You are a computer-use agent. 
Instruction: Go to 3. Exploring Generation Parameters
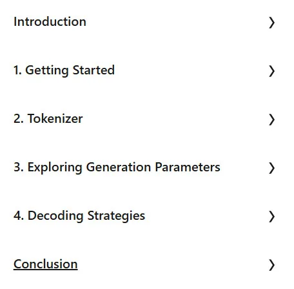pyautogui.click(x=117, y=167)
